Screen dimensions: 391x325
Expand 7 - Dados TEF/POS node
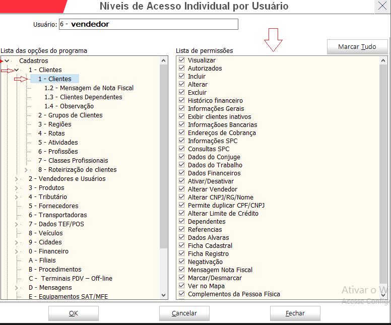(x=17, y=224)
